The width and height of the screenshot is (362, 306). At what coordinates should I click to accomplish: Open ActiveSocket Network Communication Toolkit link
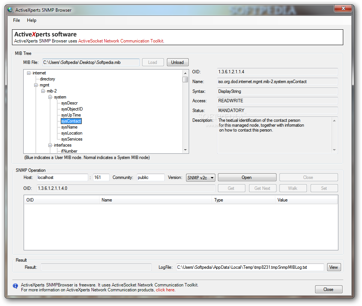(121, 41)
